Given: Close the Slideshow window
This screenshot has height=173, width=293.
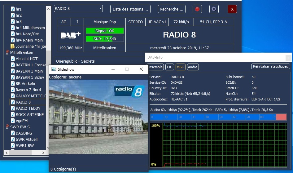Looking at the screenshot, I should point(141,69).
